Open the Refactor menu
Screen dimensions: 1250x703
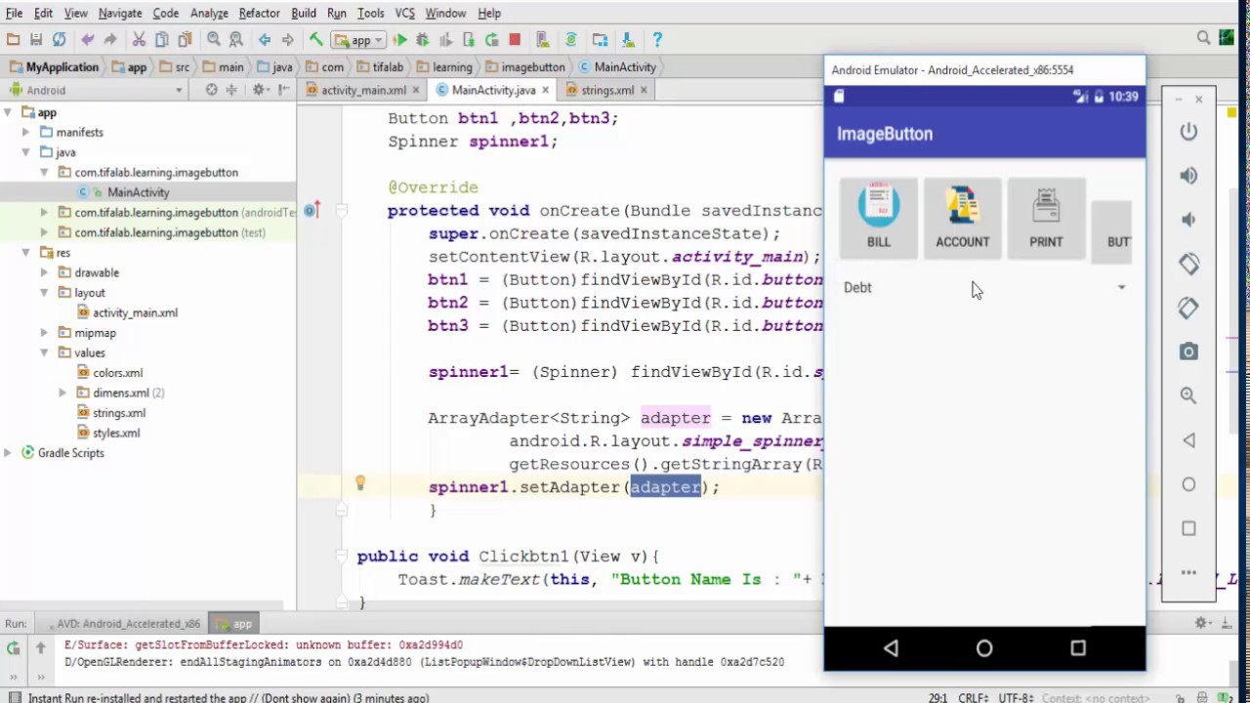point(260,14)
